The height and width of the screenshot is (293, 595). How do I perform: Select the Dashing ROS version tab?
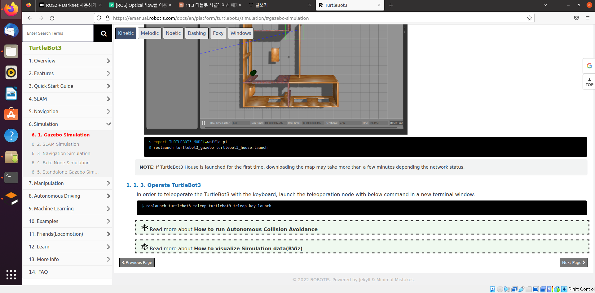click(x=197, y=33)
